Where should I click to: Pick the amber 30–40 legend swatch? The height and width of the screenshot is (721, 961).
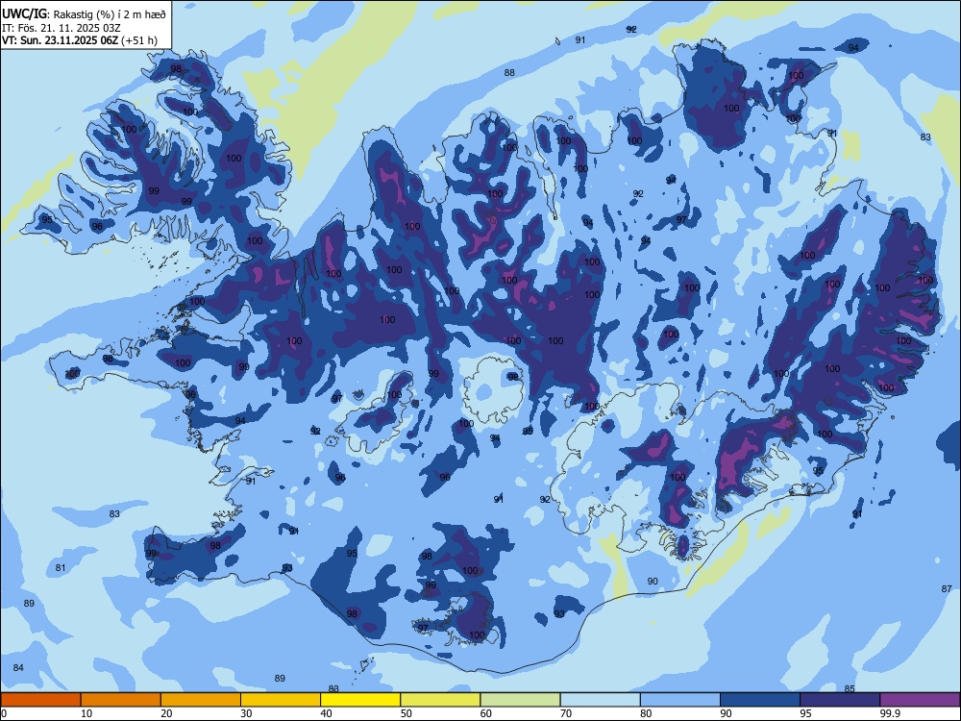tap(281, 700)
